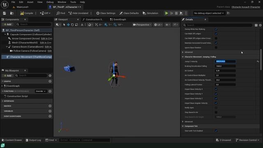The image size is (263, 148).
Task: Add a new event dispatcher with plus icon
Action: coord(50,116)
